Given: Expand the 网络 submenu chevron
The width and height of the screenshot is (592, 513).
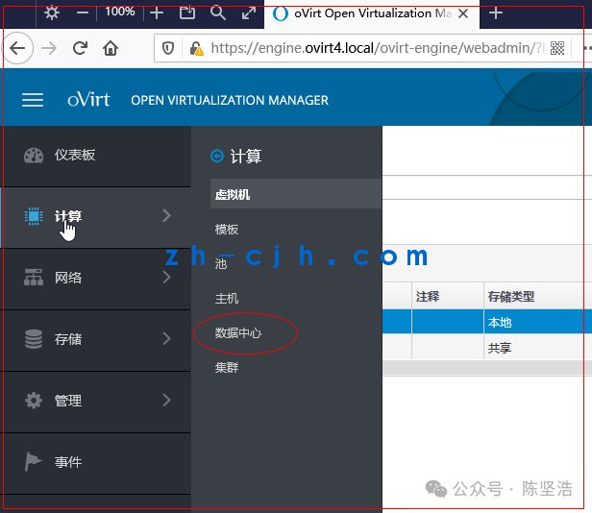Looking at the screenshot, I should click(166, 277).
